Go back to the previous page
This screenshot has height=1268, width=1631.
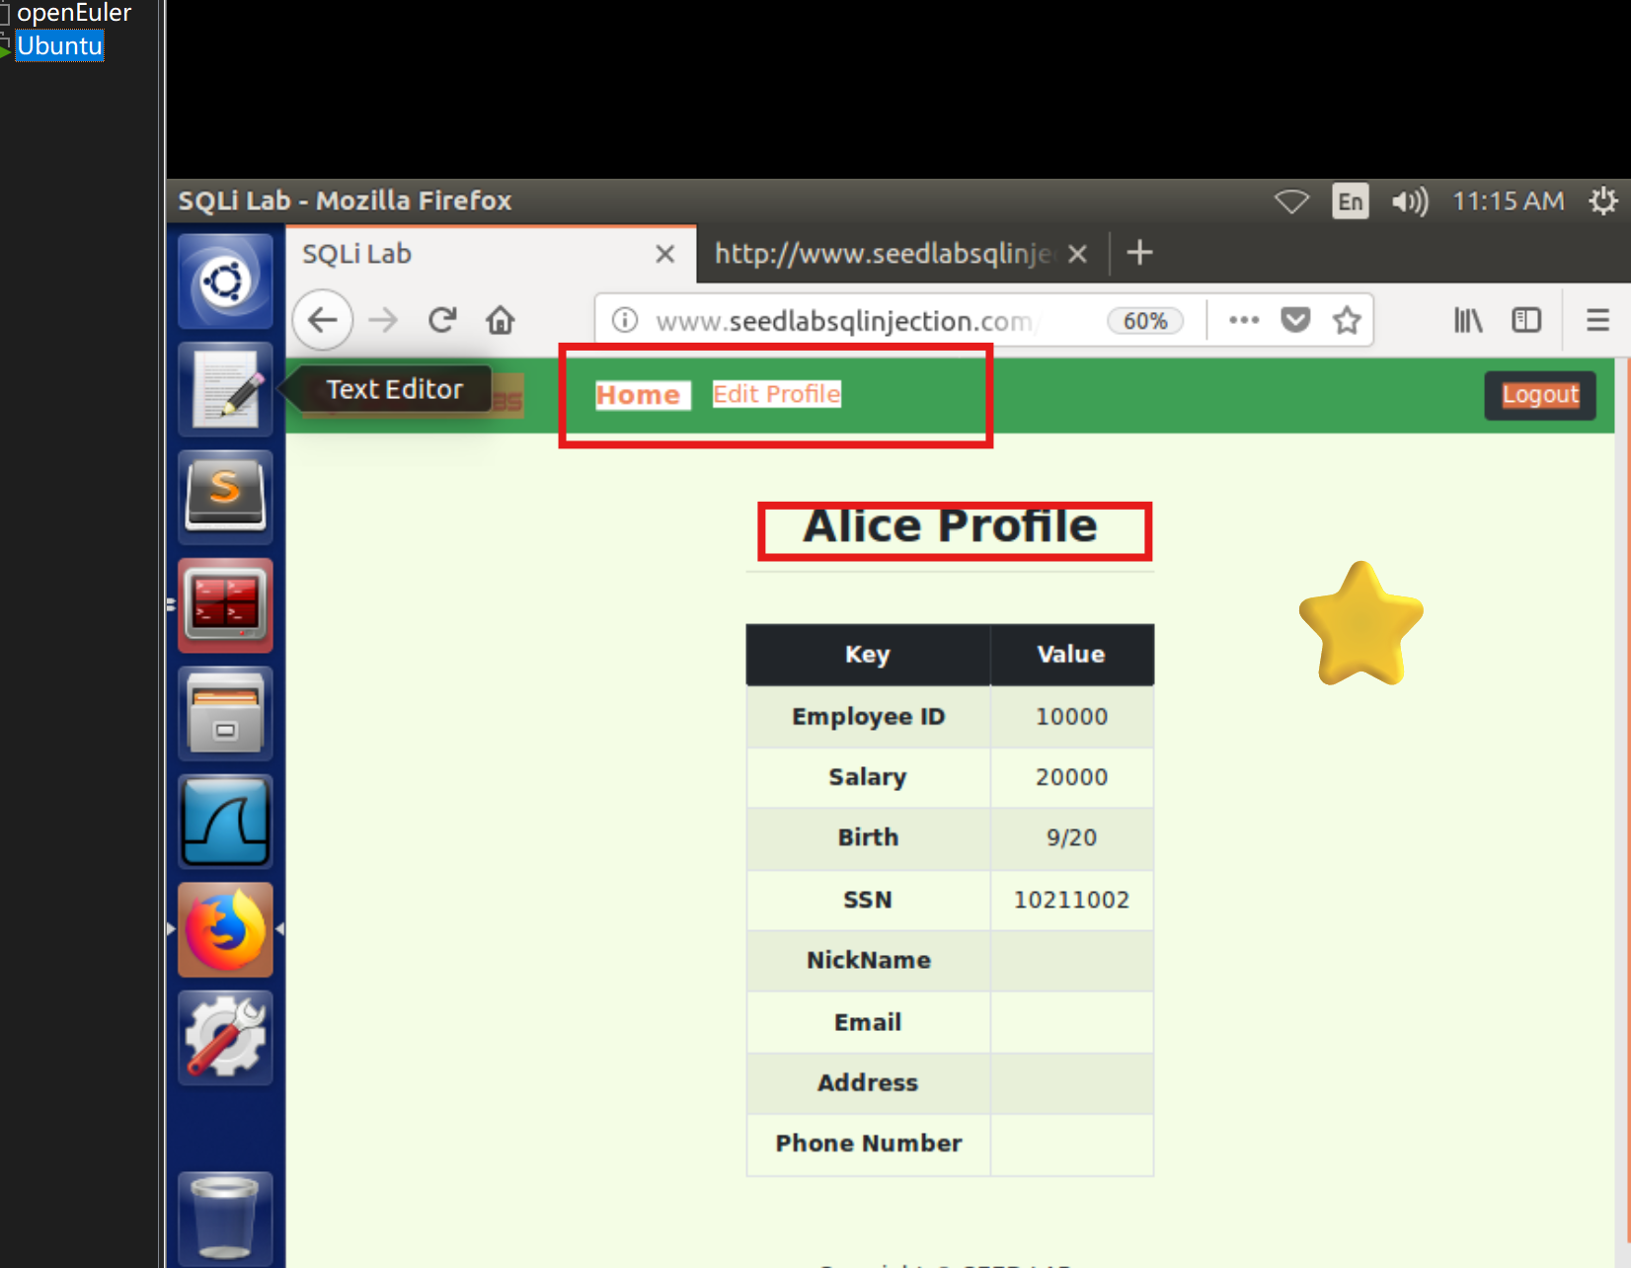click(323, 320)
